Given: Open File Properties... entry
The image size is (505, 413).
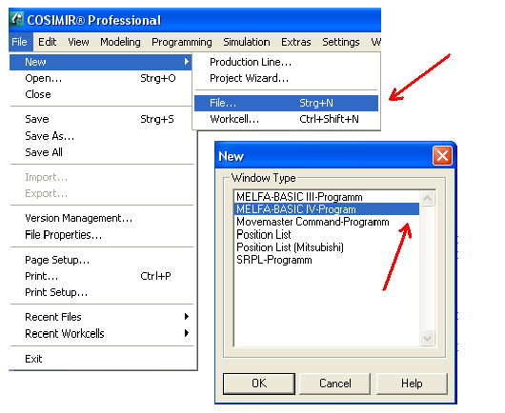Looking at the screenshot, I should click(x=101, y=235).
